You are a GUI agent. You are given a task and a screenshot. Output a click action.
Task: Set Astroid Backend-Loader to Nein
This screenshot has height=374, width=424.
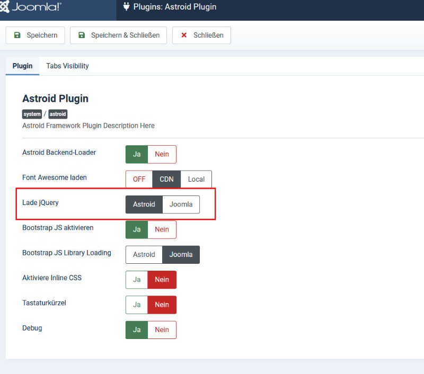[162, 154]
